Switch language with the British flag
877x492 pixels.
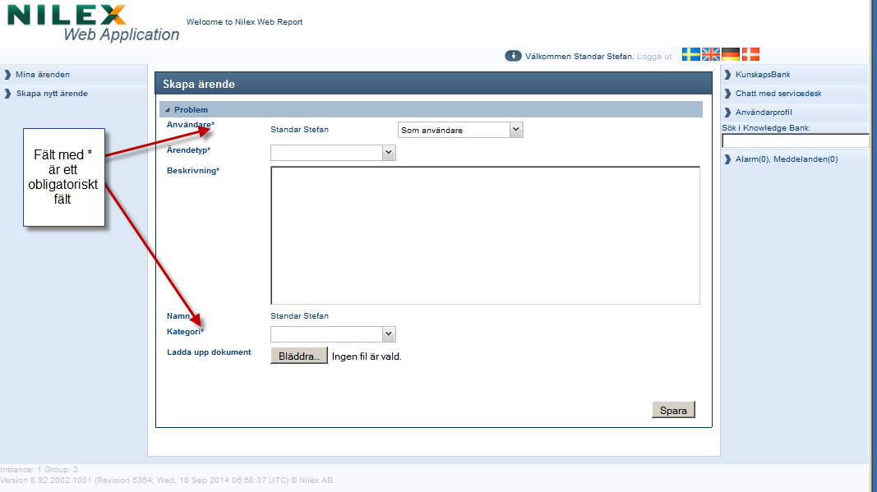coord(711,54)
